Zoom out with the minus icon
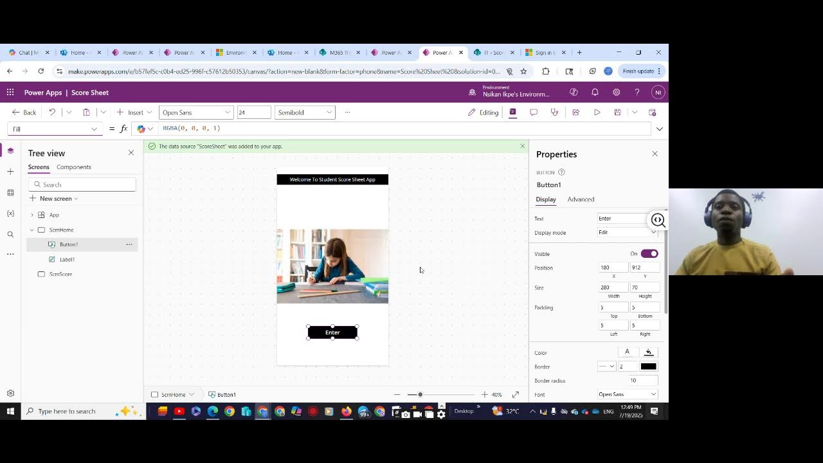 [397, 395]
